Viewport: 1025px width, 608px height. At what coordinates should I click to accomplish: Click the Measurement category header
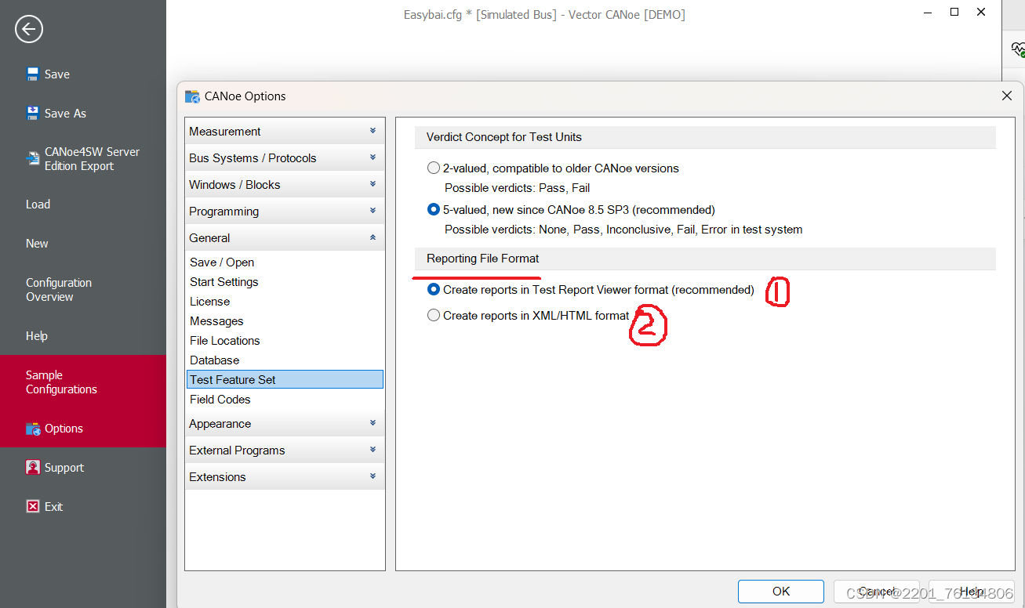[285, 132]
